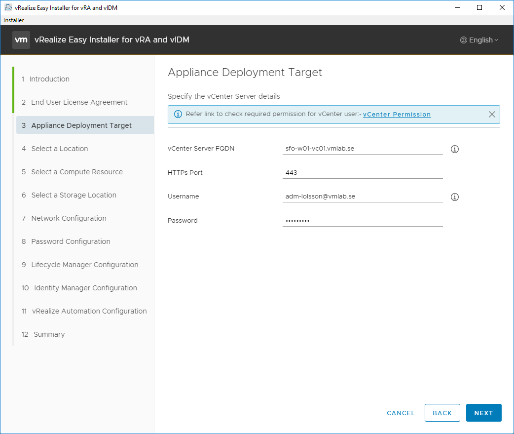Click the globe language icon

pos(463,40)
